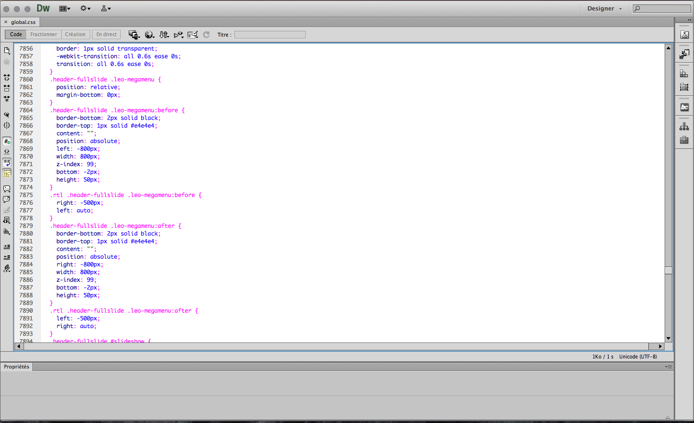The width and height of the screenshot is (694, 423).
Task: Click the horizontal scrollbar left arrow
Action: 19,346
